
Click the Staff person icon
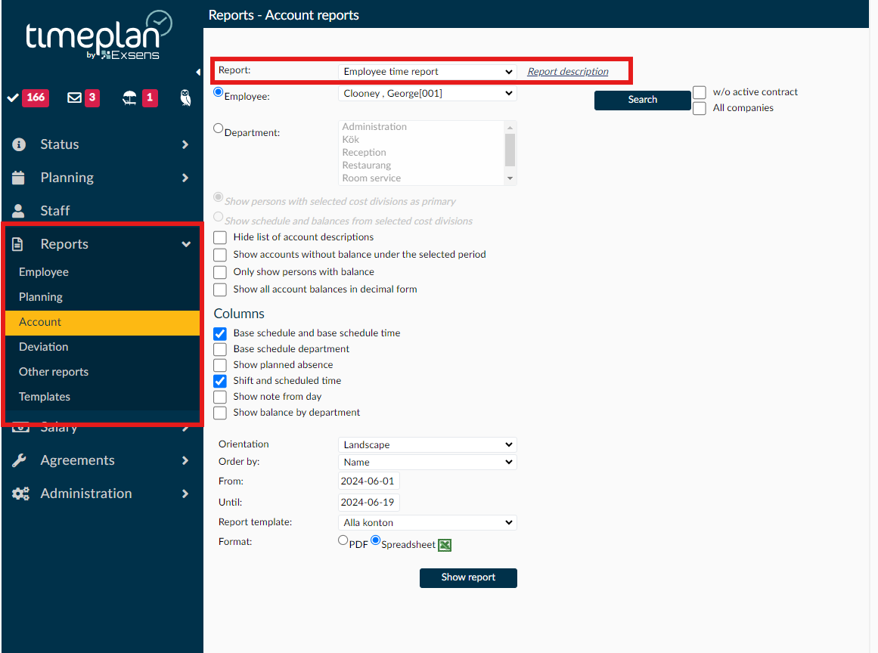point(19,210)
